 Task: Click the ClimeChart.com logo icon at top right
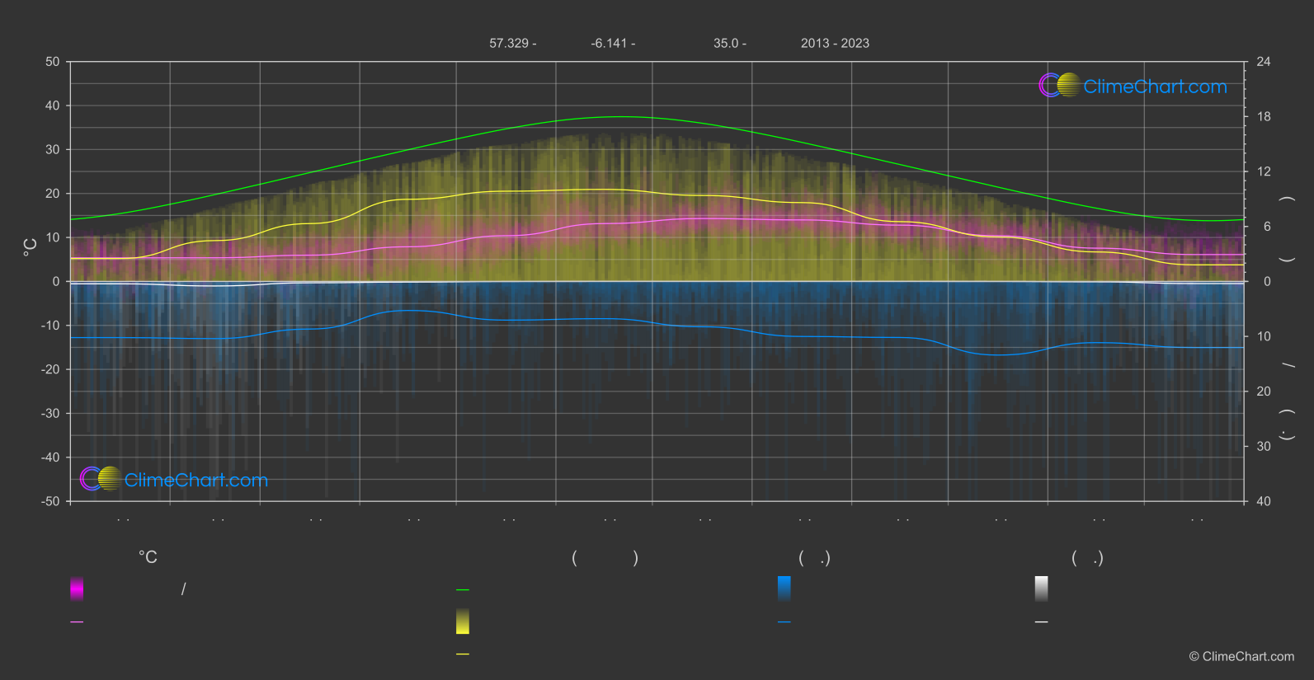click(x=1060, y=85)
